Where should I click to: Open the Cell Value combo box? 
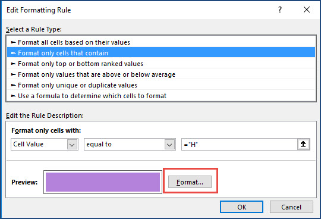click(45, 145)
